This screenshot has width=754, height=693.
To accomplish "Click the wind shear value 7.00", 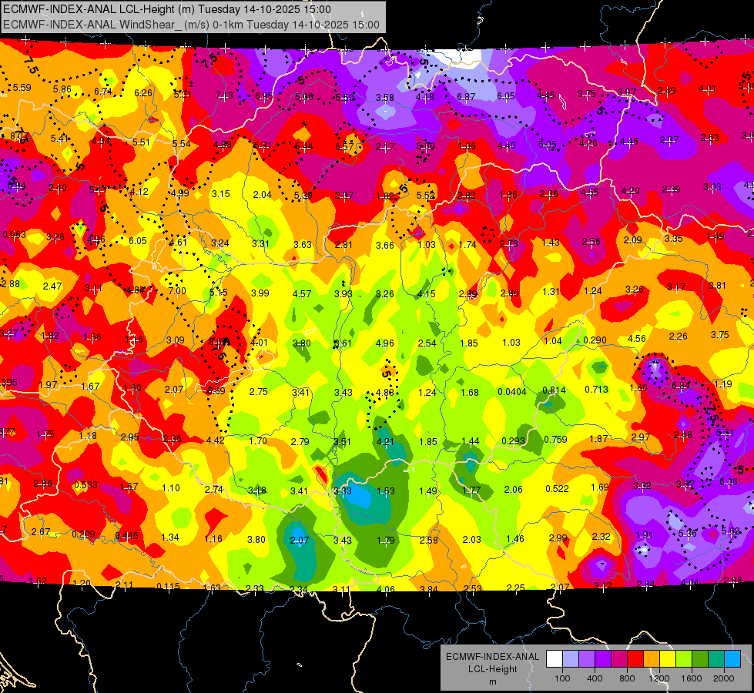I will (x=177, y=290).
